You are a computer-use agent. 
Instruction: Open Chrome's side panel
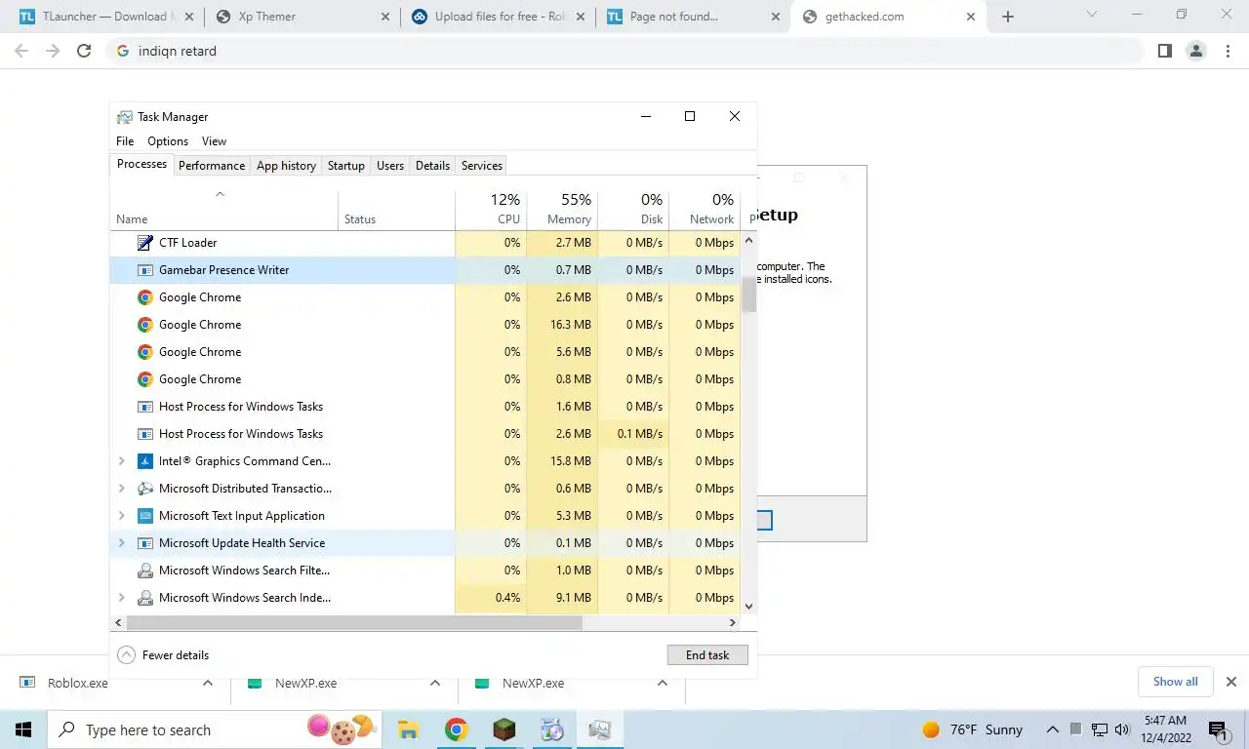pyautogui.click(x=1164, y=51)
